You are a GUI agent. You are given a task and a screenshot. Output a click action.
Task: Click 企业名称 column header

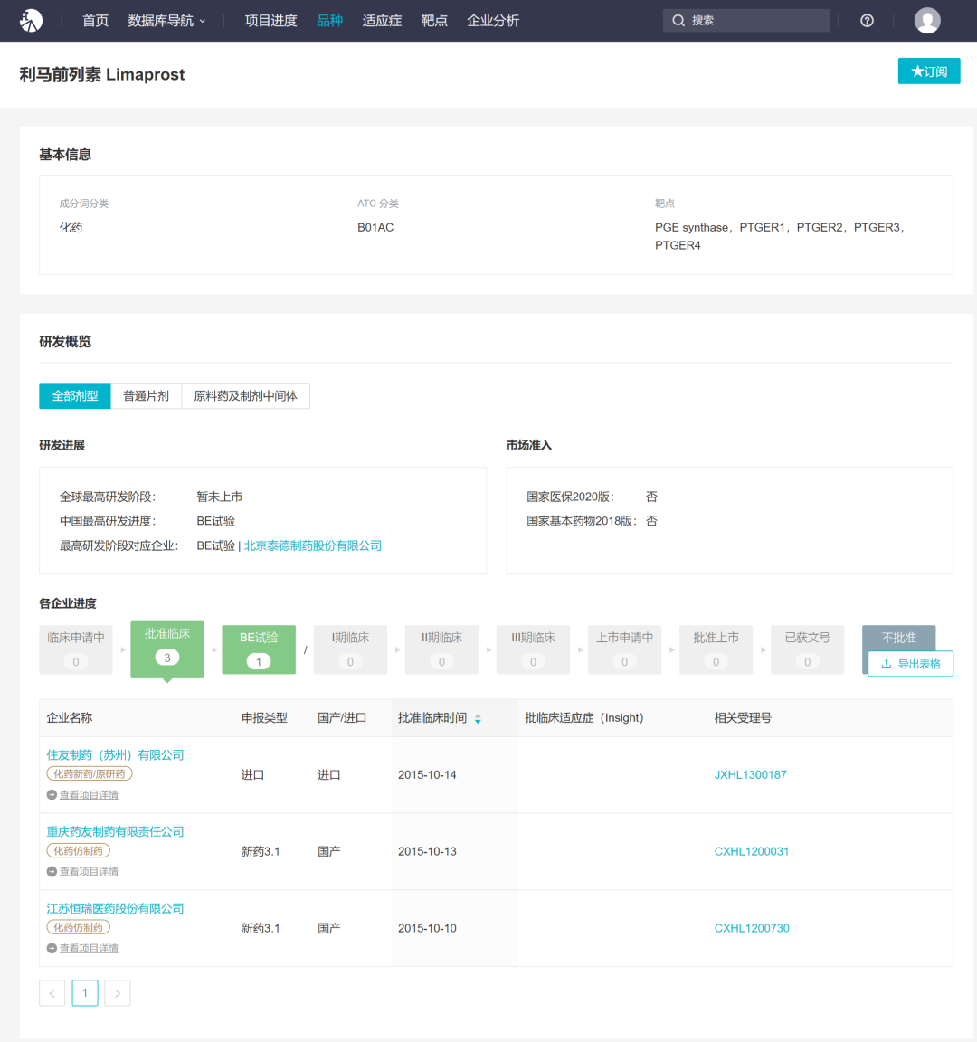coord(69,717)
